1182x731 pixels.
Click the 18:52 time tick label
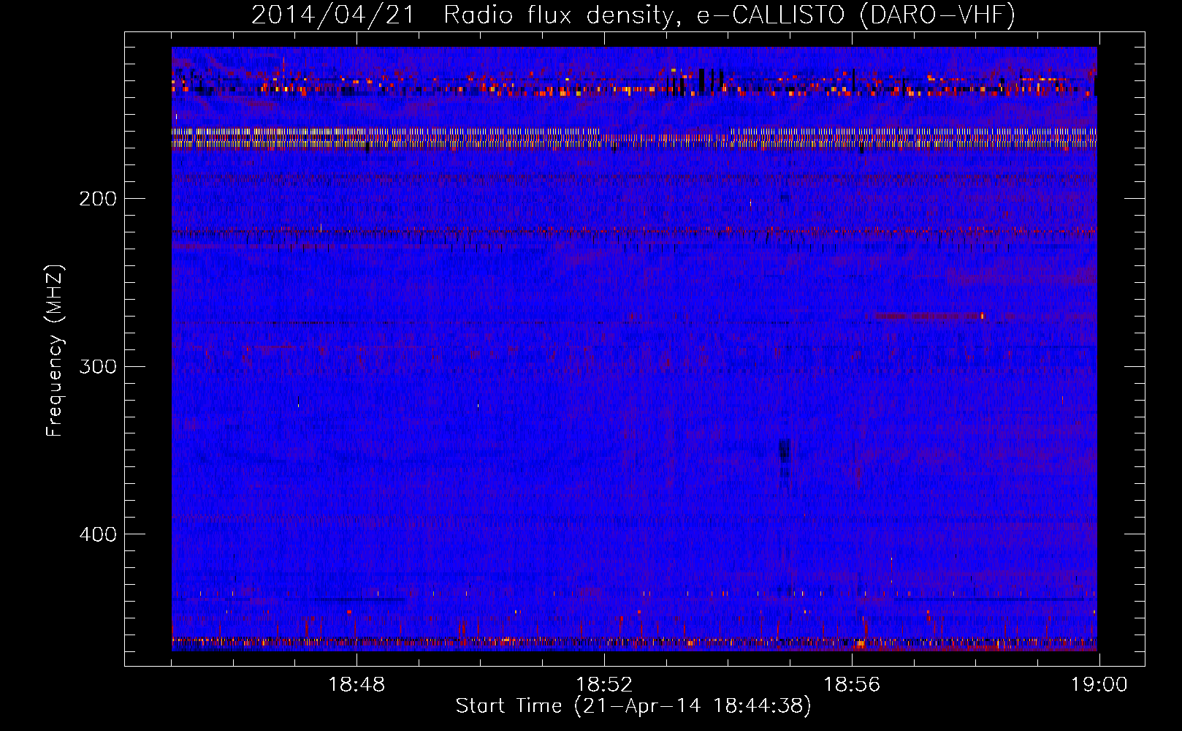(604, 685)
